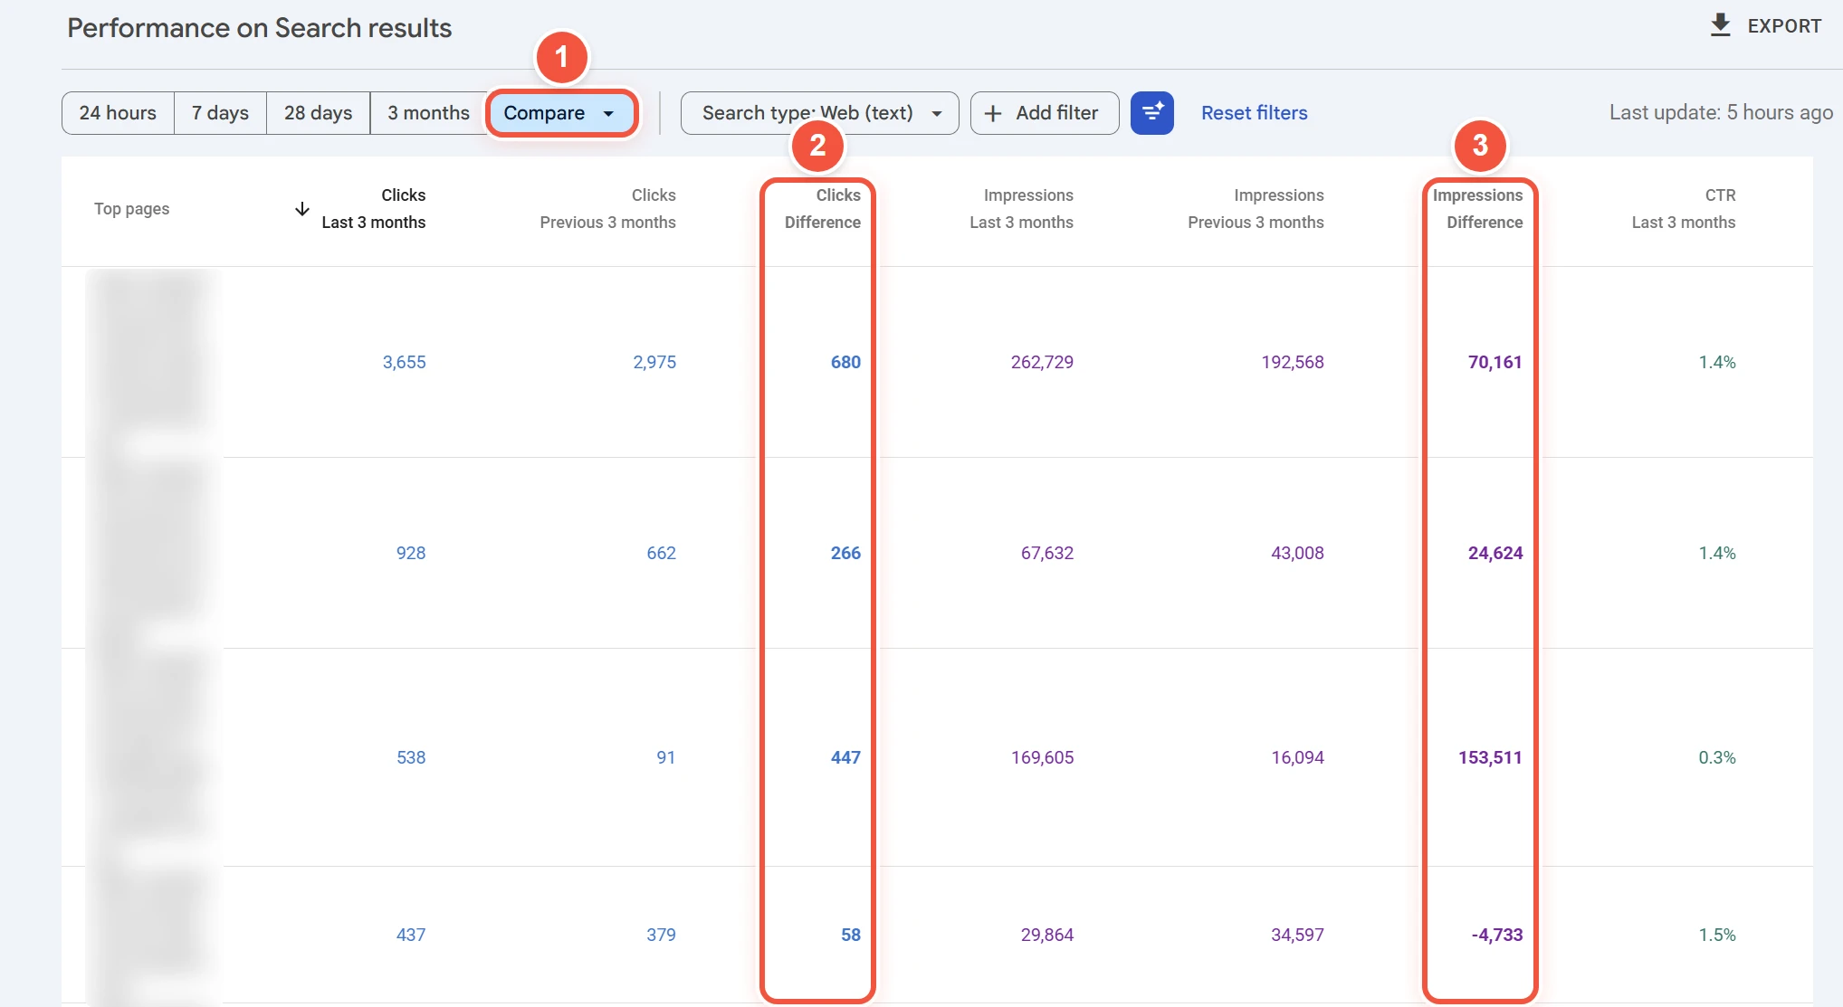Select the 3 months date range
This screenshot has height=1007, width=1843.
(x=428, y=113)
